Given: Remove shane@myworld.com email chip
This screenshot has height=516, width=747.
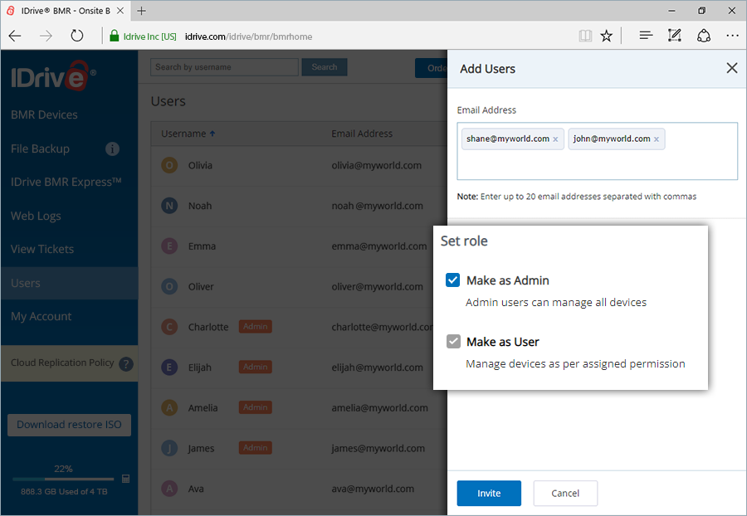Looking at the screenshot, I should click(556, 139).
